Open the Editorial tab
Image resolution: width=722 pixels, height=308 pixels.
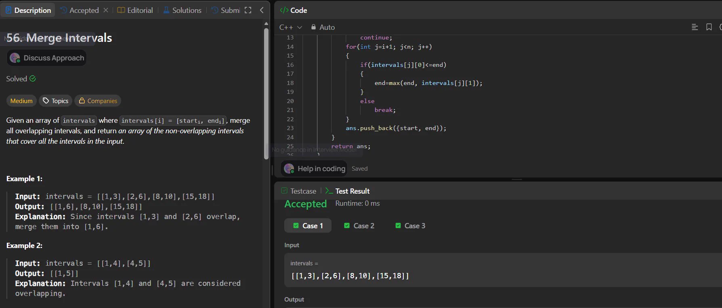coord(135,10)
